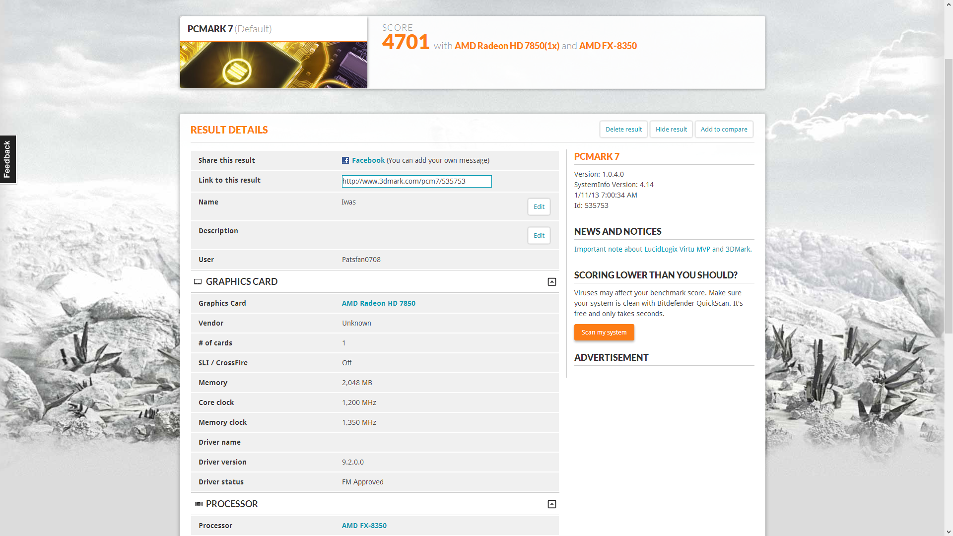
Task: Click the user name Patsfan0708
Action: (x=361, y=260)
